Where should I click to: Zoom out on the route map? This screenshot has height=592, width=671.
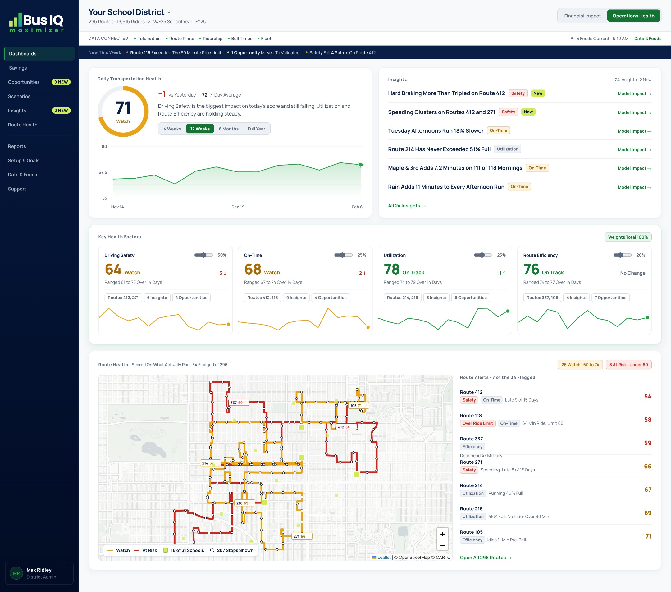pos(442,545)
